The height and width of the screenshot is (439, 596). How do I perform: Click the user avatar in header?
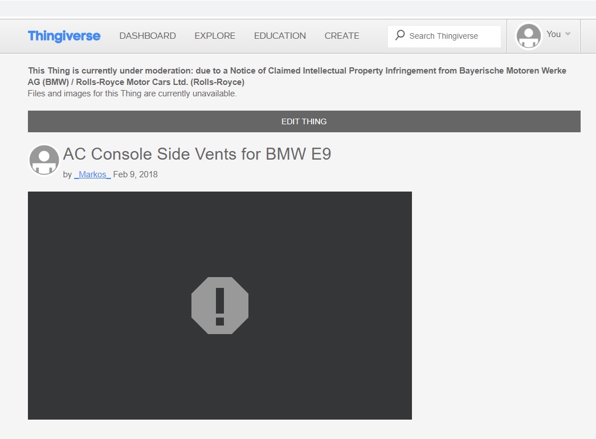tap(528, 36)
